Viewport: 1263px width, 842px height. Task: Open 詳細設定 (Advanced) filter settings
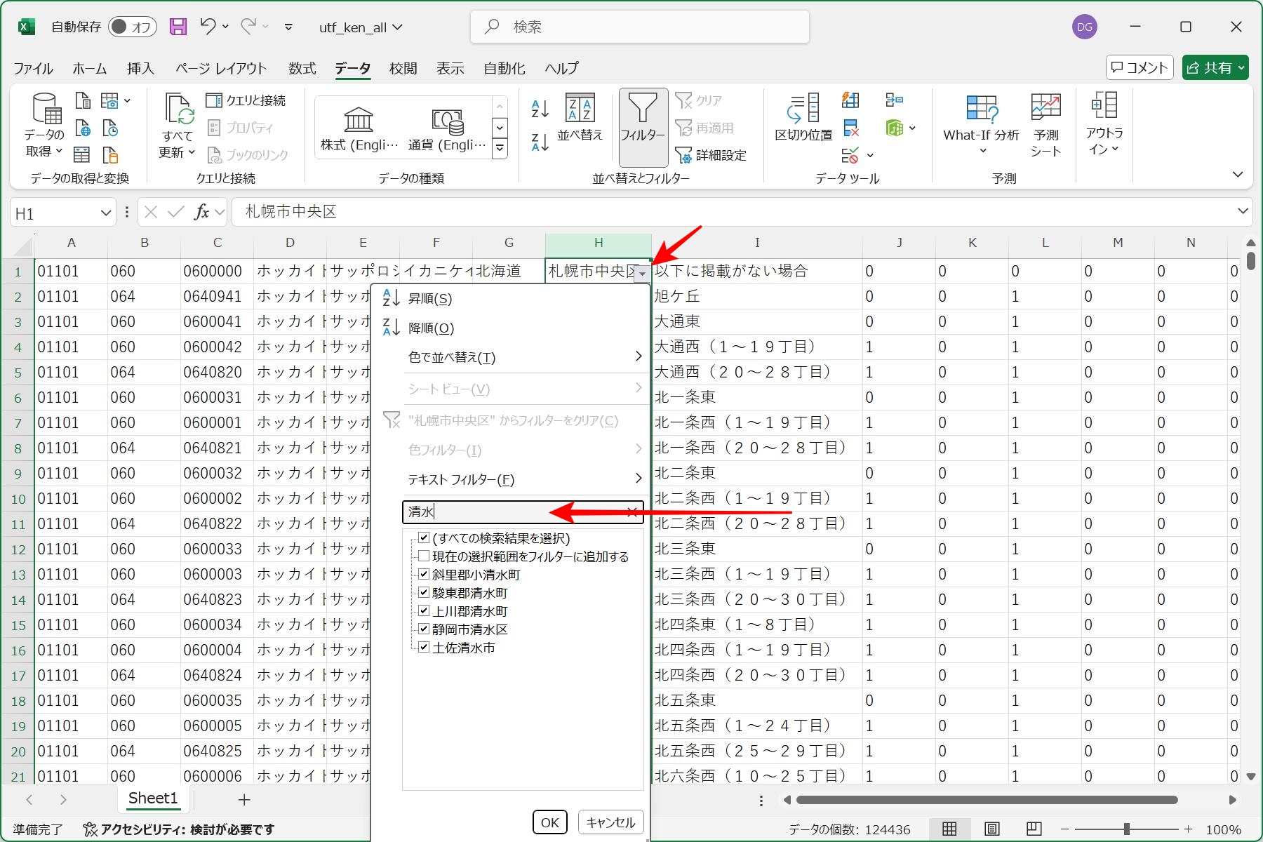(711, 155)
